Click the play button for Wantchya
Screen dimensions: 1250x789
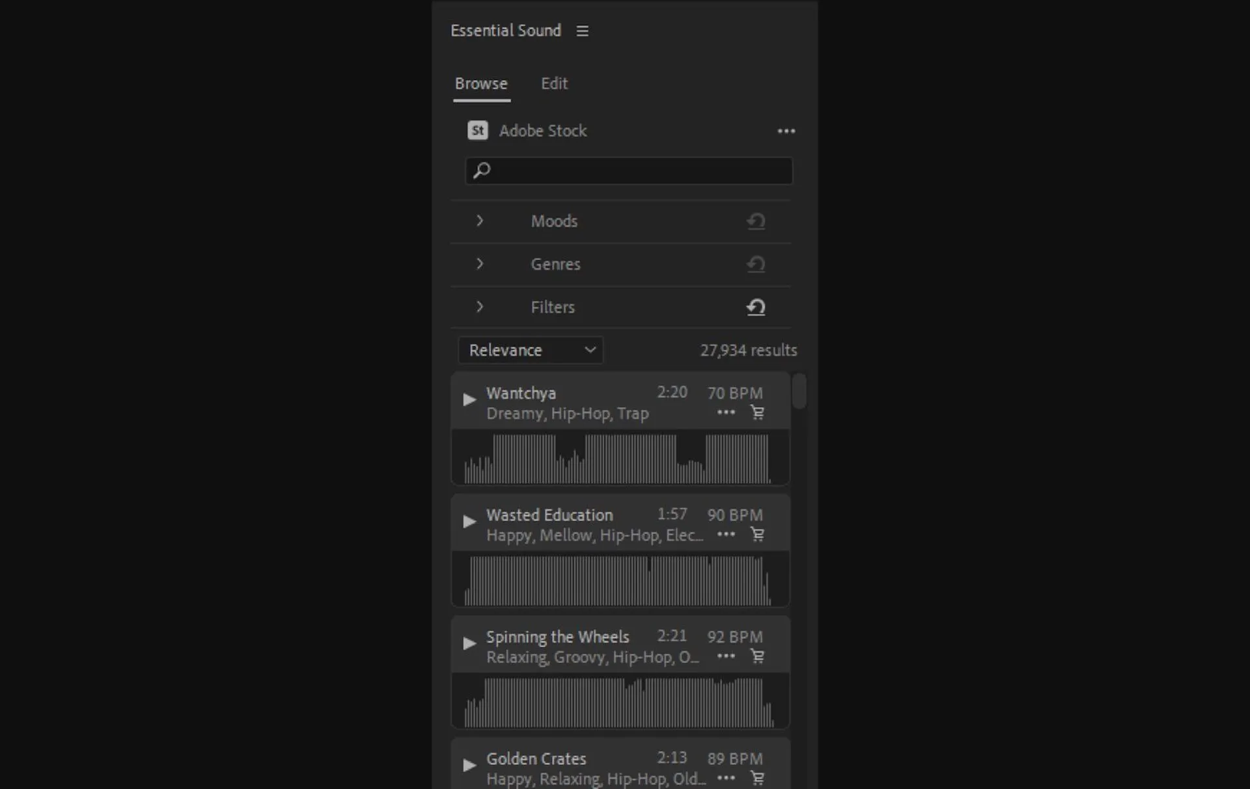pyautogui.click(x=469, y=399)
